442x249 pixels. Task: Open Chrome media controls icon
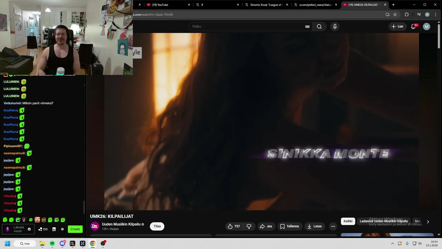pyautogui.click(x=419, y=15)
